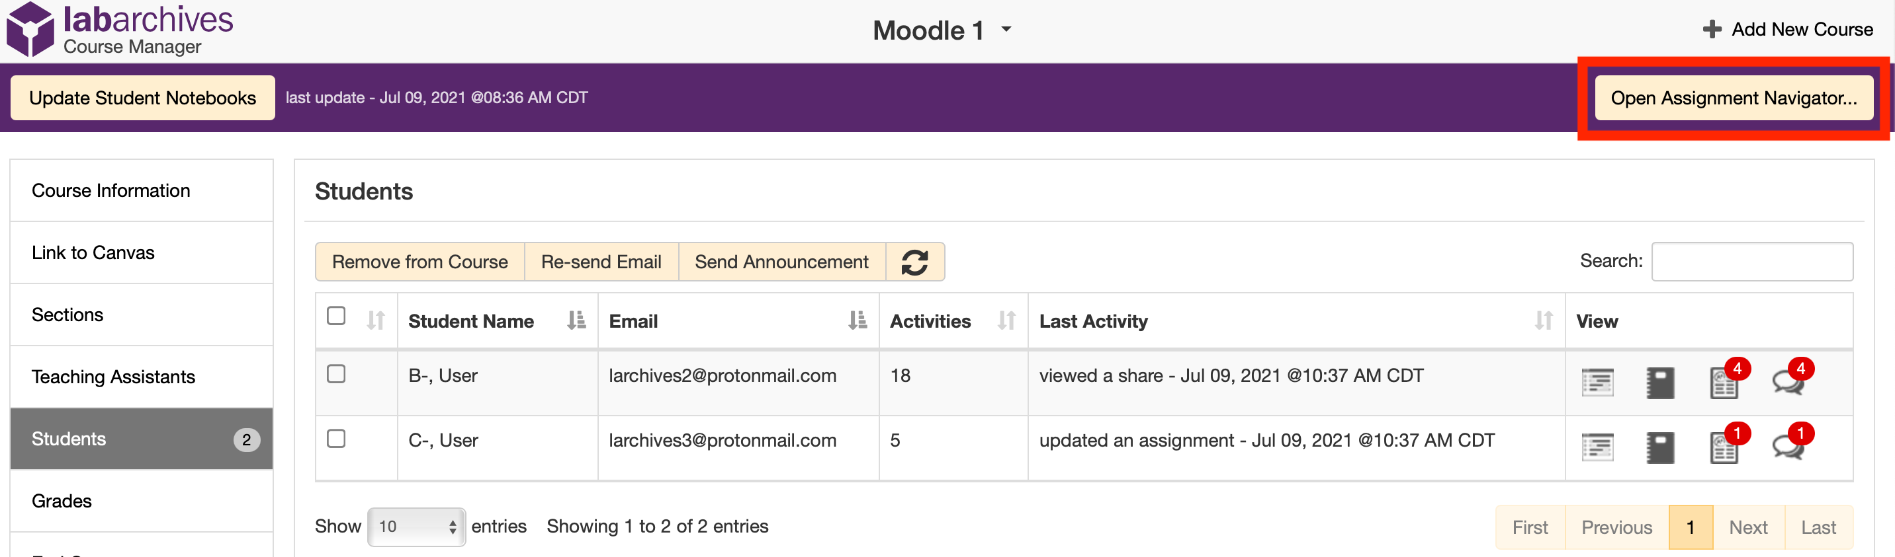Click student name C-, User

[443, 441]
